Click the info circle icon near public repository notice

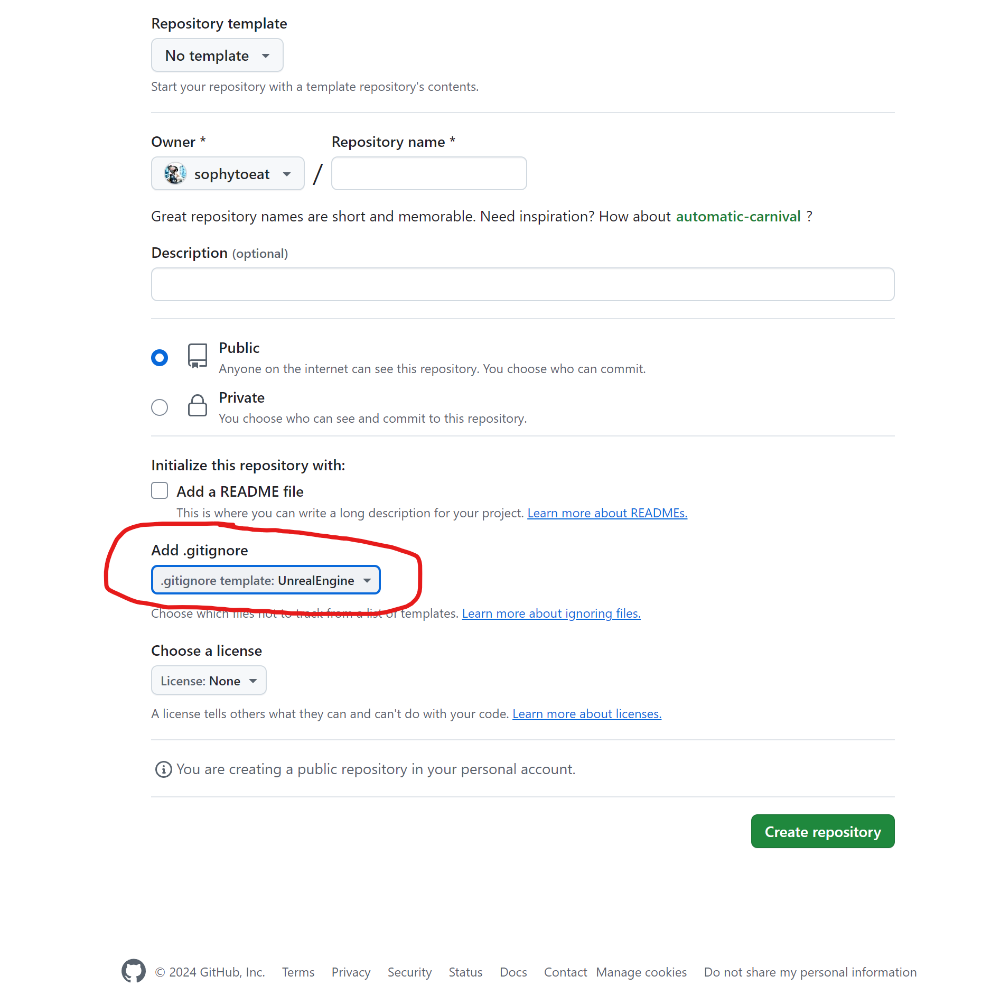coord(163,769)
